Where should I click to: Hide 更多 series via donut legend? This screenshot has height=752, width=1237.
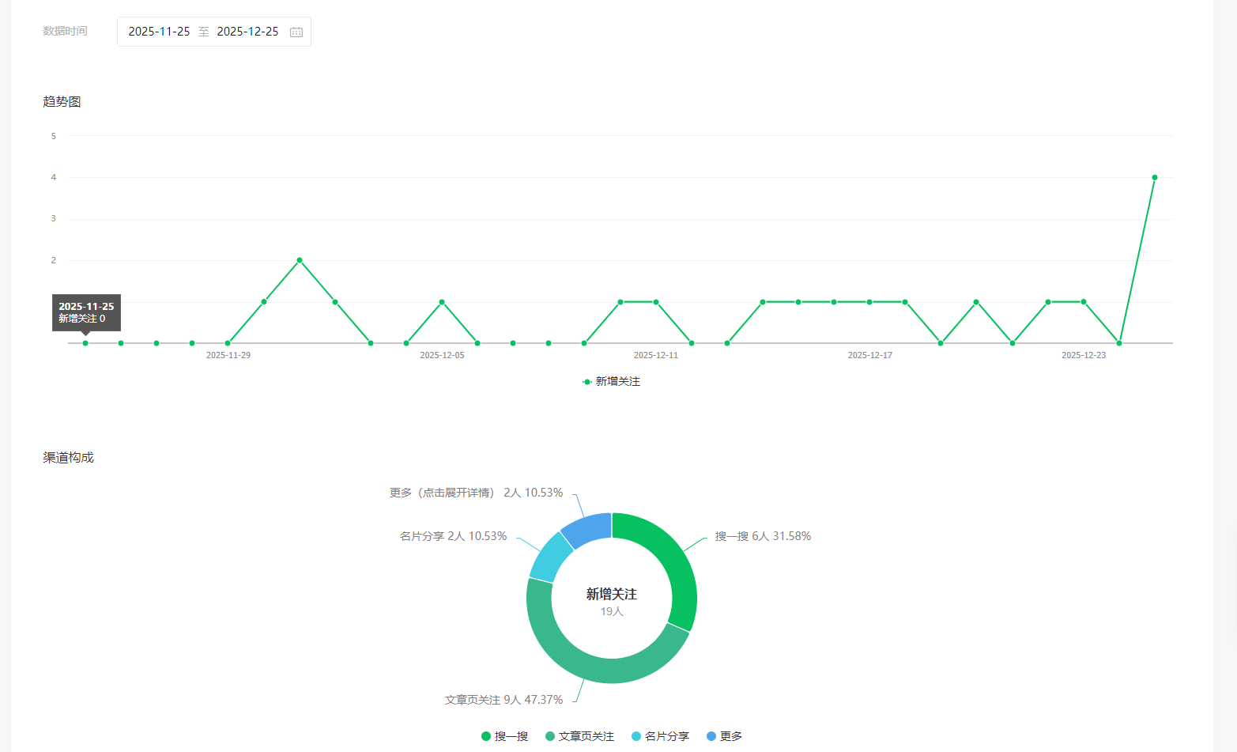pos(724,736)
